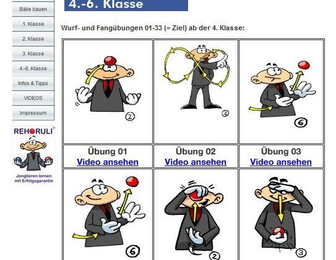This screenshot has width=336, height=260.
Task: Click Video ansehen under Übung 01
Action: coord(108,162)
